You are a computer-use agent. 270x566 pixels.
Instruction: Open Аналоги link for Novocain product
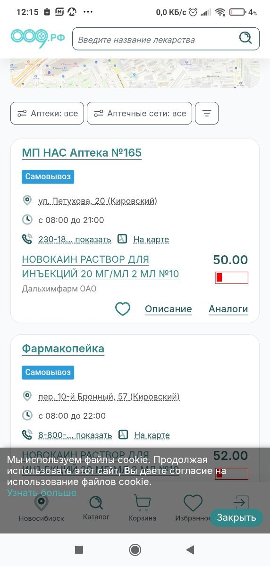(228, 309)
